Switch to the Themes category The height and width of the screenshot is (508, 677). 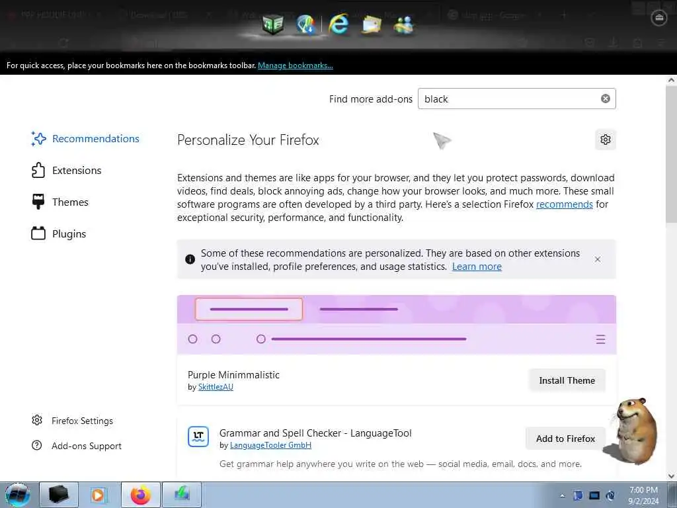tap(60, 202)
